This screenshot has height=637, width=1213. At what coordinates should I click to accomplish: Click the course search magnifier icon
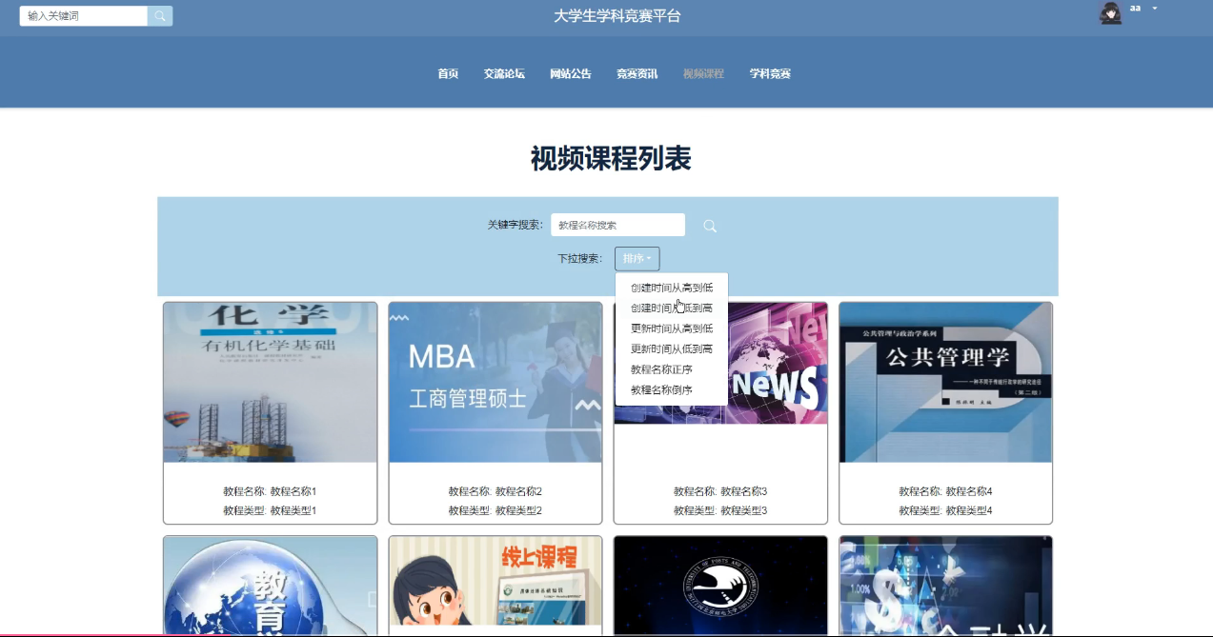(710, 226)
